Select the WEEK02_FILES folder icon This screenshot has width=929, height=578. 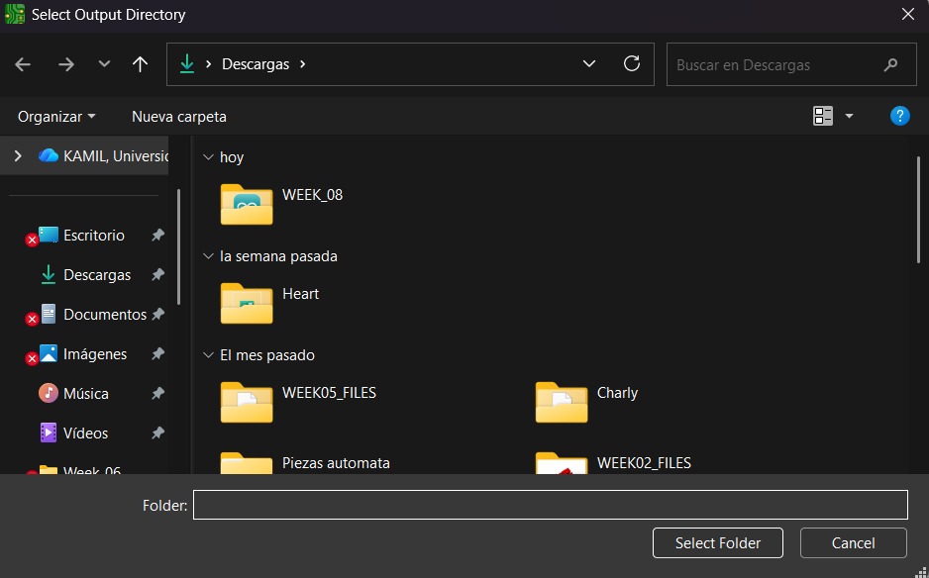[x=562, y=463]
